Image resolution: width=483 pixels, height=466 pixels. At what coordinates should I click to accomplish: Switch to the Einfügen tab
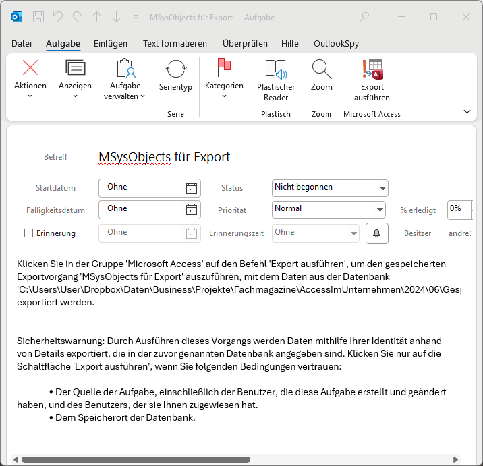pos(111,43)
